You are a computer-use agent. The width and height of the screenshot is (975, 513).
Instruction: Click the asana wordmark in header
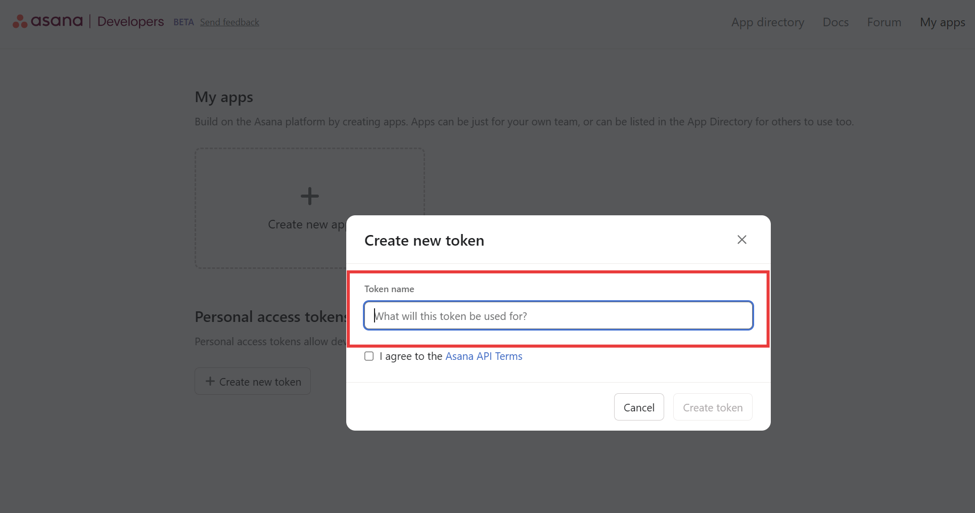pyautogui.click(x=57, y=21)
